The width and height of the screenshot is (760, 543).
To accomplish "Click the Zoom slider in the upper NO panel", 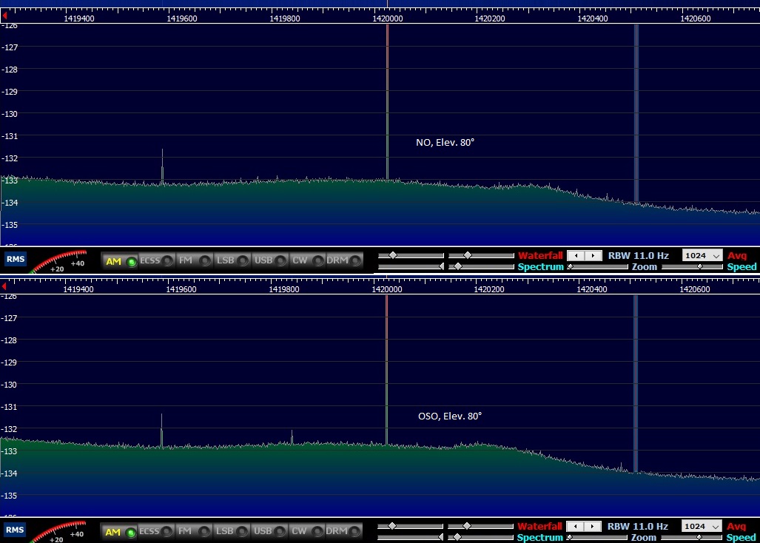I will click(597, 266).
